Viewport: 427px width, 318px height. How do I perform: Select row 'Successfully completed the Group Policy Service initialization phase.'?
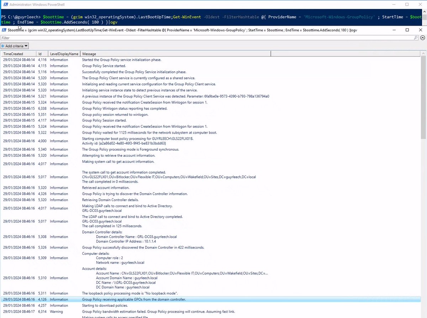[210, 72]
